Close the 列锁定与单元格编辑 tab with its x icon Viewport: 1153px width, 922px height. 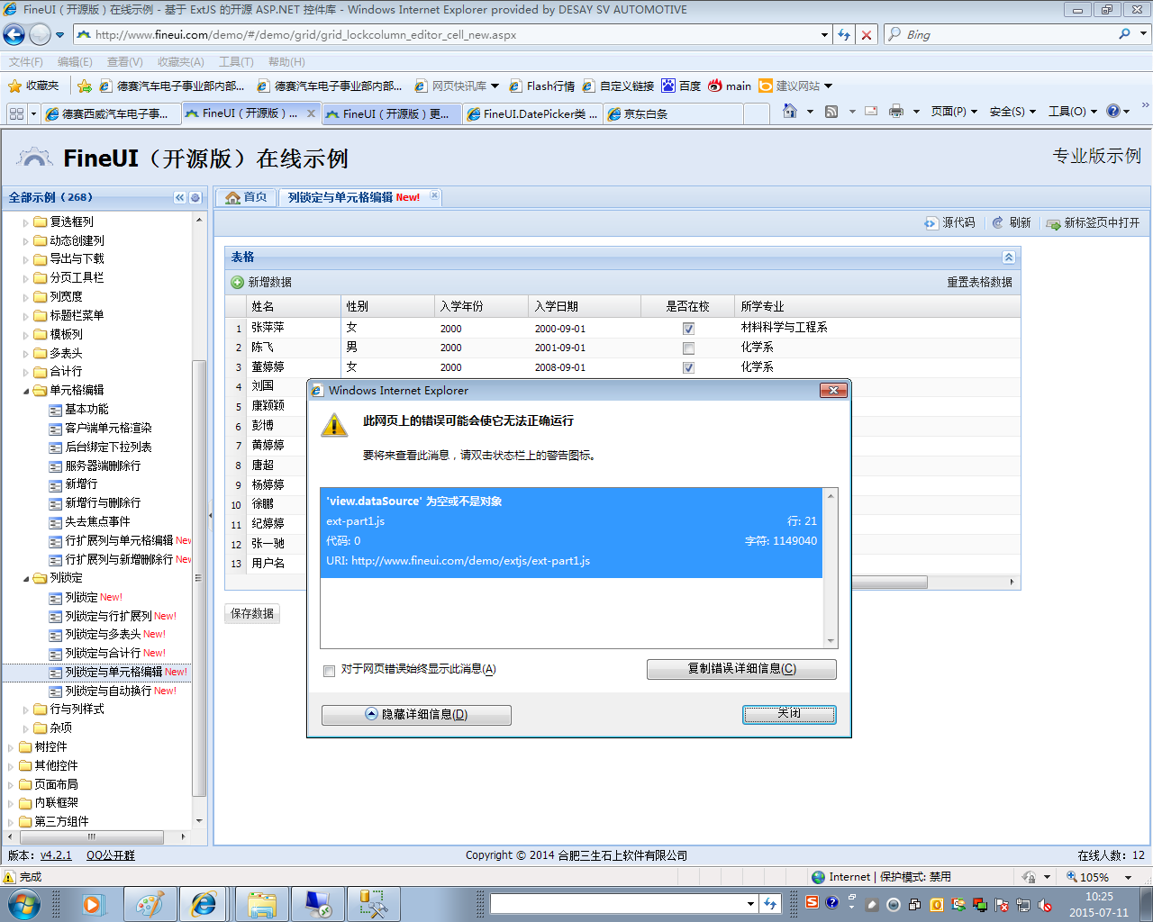pos(434,195)
